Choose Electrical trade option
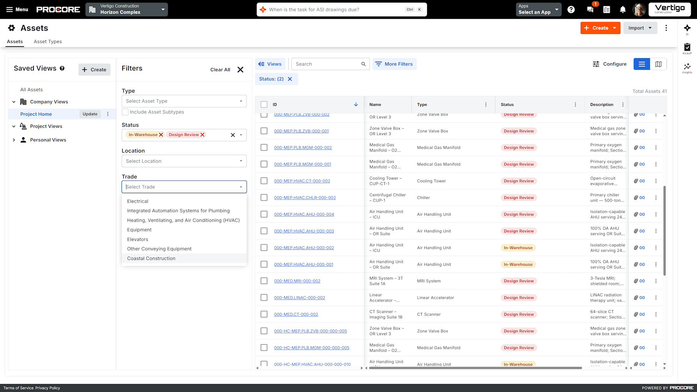This screenshot has width=697, height=392. 184,201
